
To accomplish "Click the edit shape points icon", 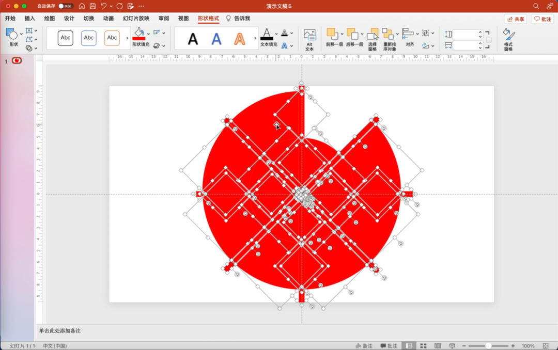I will 29,39.
